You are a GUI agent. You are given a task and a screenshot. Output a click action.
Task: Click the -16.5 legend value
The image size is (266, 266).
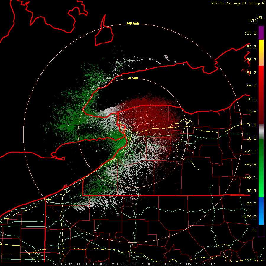coord(250,138)
